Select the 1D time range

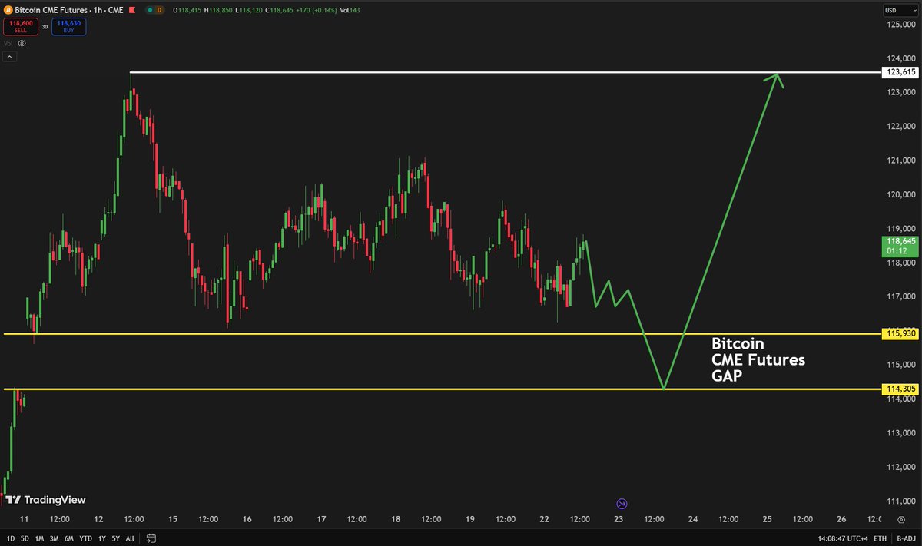11,538
